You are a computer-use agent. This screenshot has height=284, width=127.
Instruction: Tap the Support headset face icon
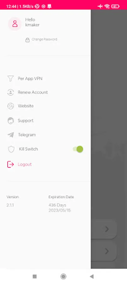(x=11, y=121)
